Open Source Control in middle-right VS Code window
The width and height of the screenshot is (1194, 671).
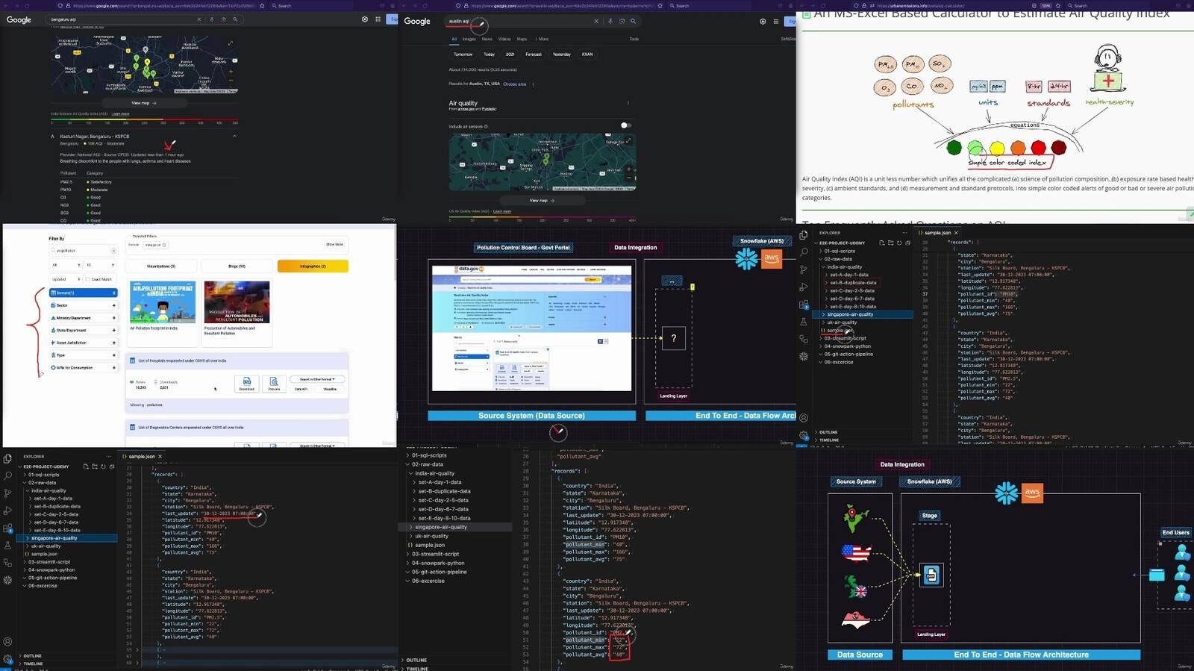coord(803,269)
